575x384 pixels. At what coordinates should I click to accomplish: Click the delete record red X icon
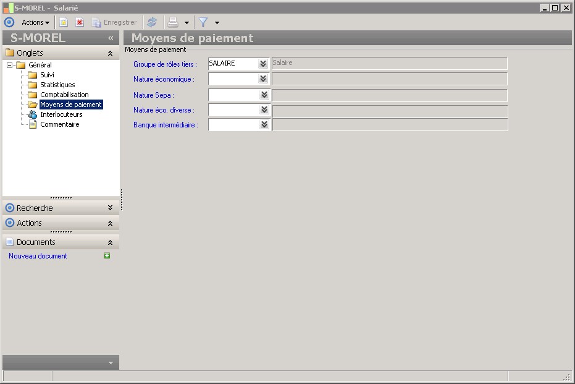[79, 22]
